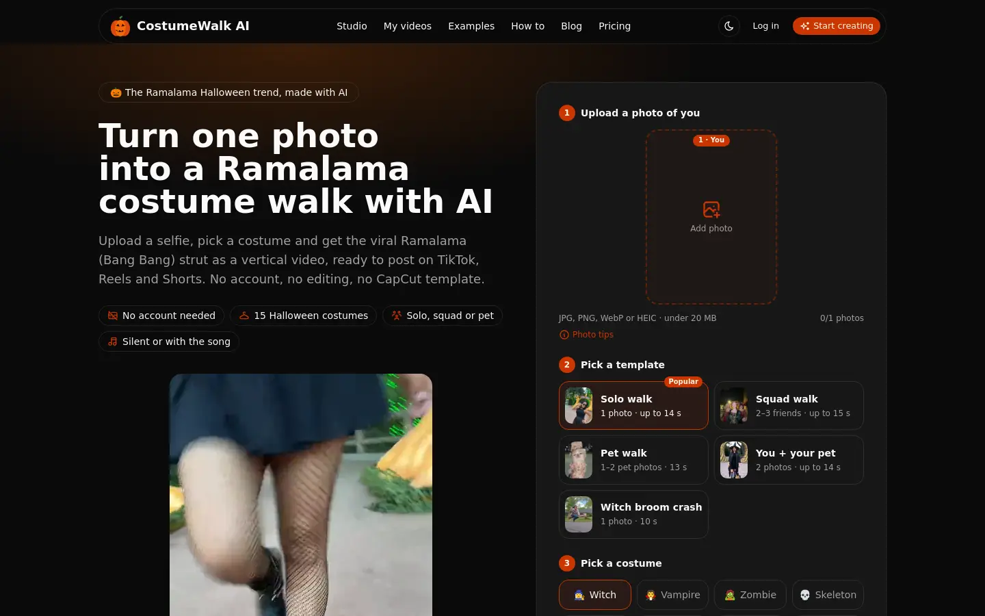Viewport: 985px width, 616px height.
Task: Click the sparkle icon in Start creating
Action: click(805, 26)
